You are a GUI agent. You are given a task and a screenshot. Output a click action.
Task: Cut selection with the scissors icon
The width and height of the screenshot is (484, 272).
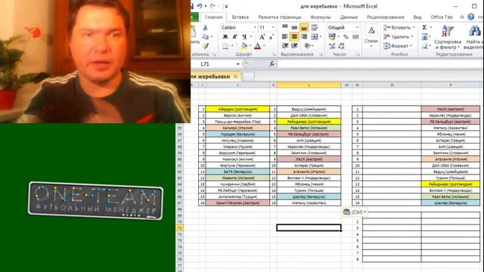[205, 28]
